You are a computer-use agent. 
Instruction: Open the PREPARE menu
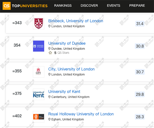(x=137, y=6)
